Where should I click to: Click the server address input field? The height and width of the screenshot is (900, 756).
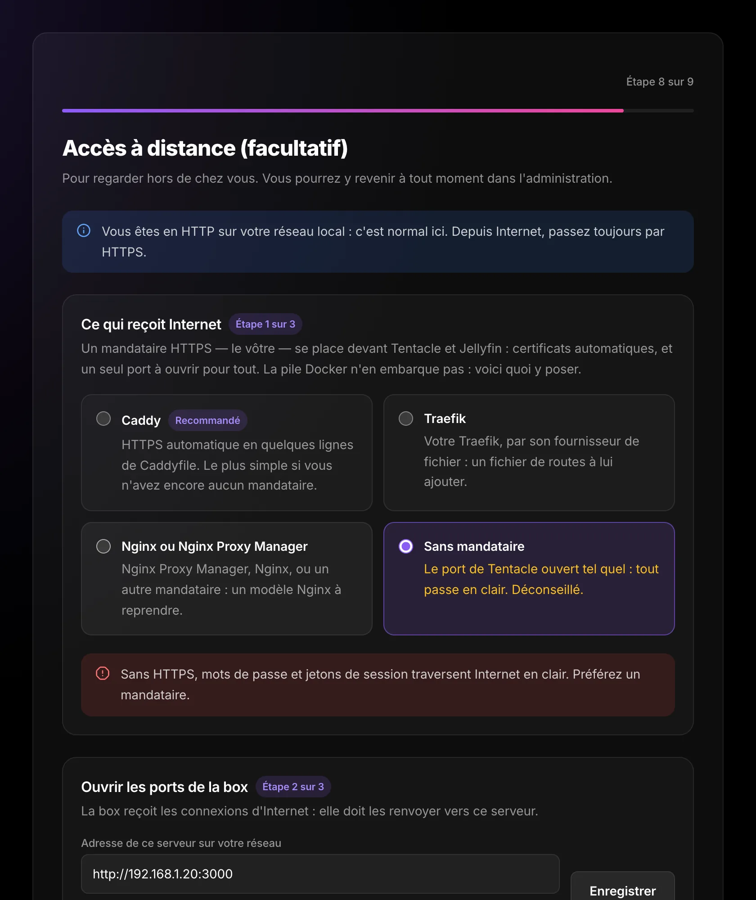[320, 874]
